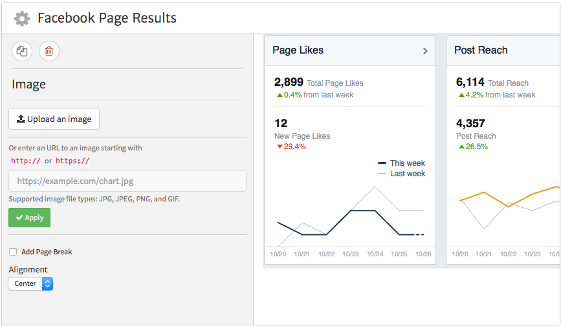Click the This week legend entry
Image resolution: width=561 pixels, height=326 pixels.
(401, 163)
